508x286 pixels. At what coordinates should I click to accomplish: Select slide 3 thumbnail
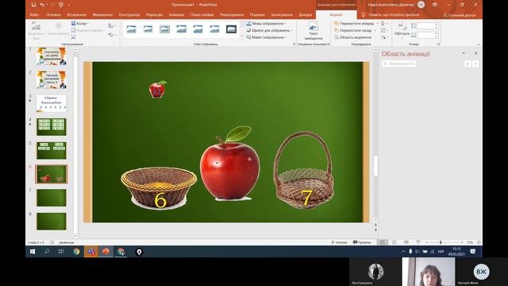pos(52,103)
